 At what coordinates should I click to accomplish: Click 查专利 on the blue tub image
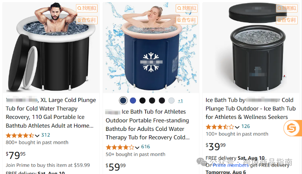187,20
